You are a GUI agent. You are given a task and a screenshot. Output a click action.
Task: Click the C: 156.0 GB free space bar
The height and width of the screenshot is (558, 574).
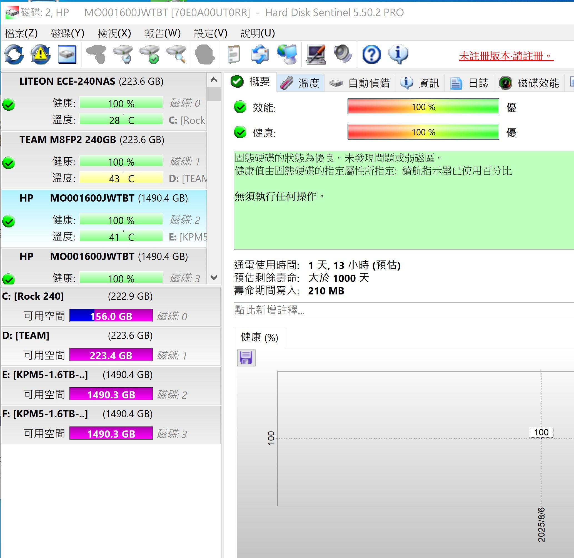coord(111,316)
